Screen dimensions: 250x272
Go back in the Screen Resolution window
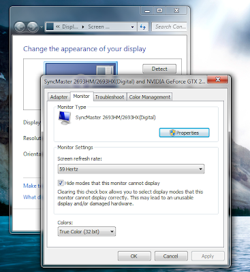(x=20, y=27)
